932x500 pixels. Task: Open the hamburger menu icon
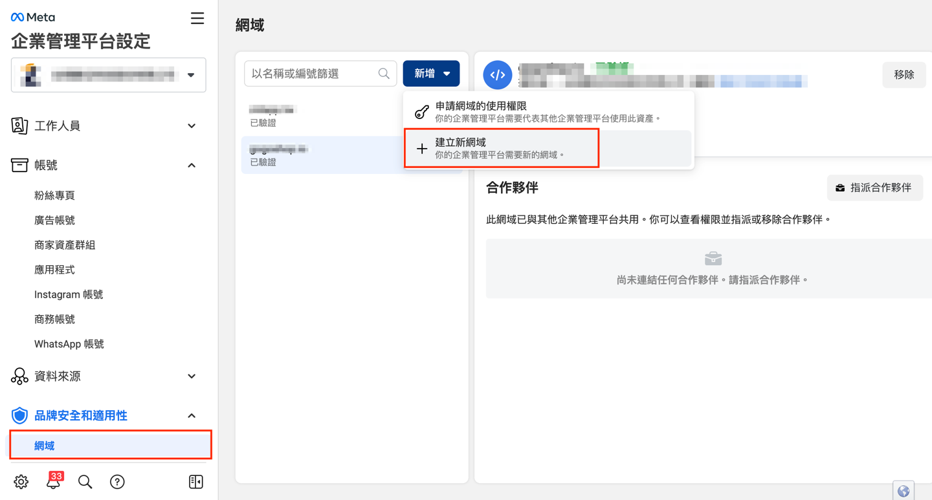[197, 18]
